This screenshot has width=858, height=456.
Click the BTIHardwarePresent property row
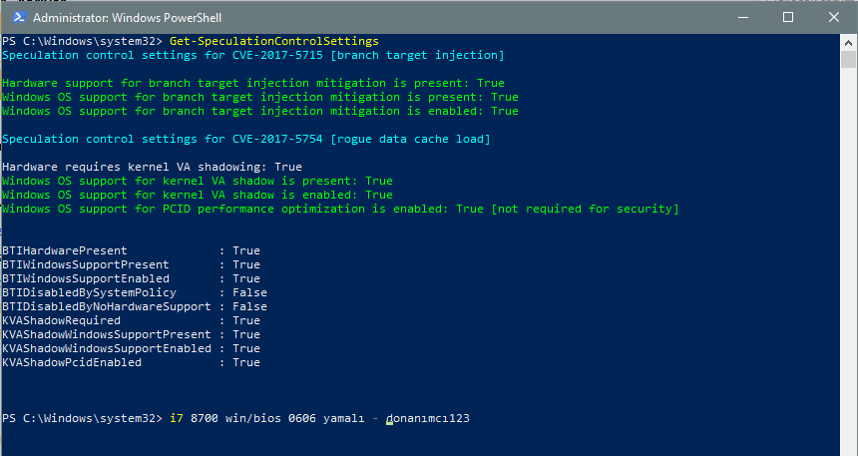pyautogui.click(x=131, y=250)
